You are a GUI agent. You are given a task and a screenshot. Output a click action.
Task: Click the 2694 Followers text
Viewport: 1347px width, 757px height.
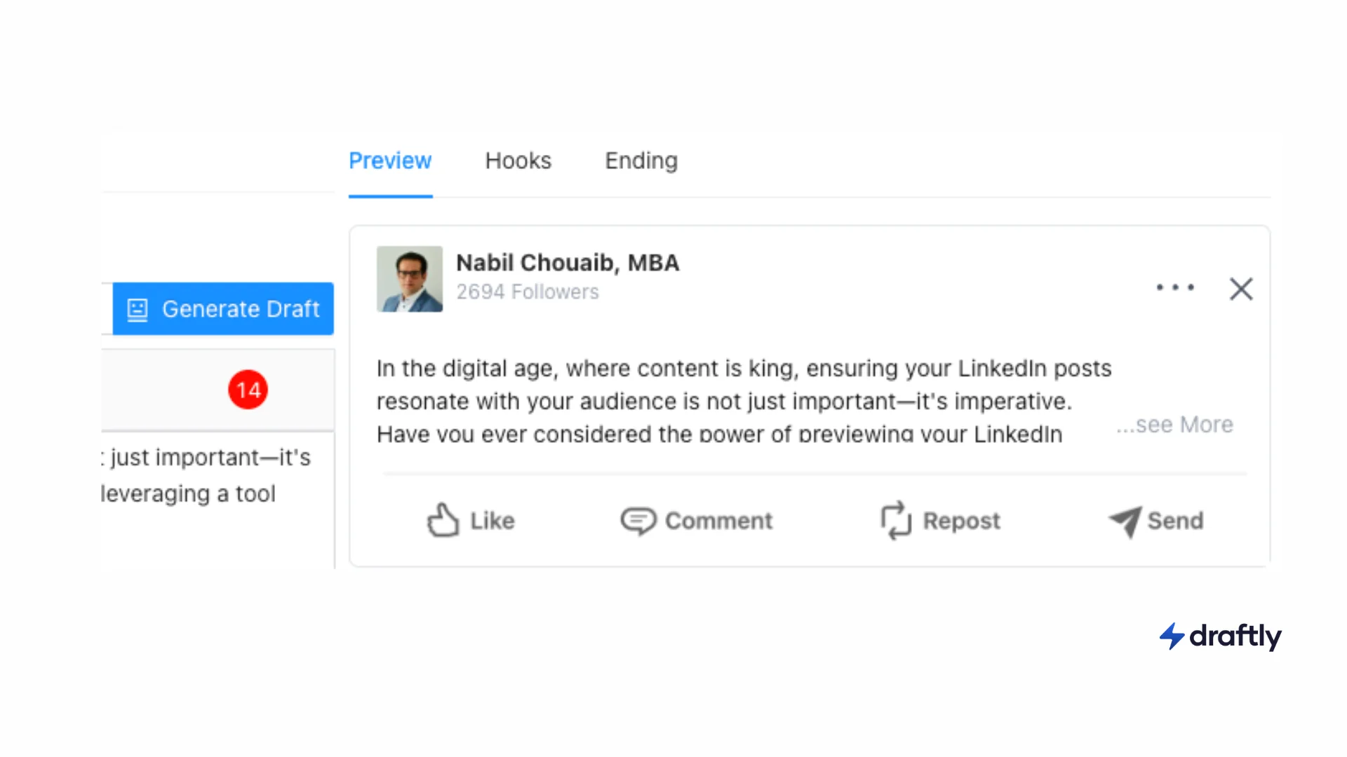[x=528, y=292]
